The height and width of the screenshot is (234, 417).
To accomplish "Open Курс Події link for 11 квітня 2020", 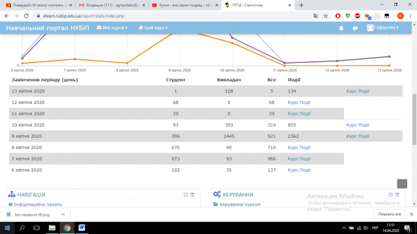I will [x=299, y=114].
